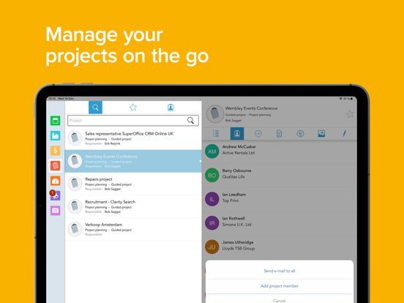Open the project members tab

[237, 133]
